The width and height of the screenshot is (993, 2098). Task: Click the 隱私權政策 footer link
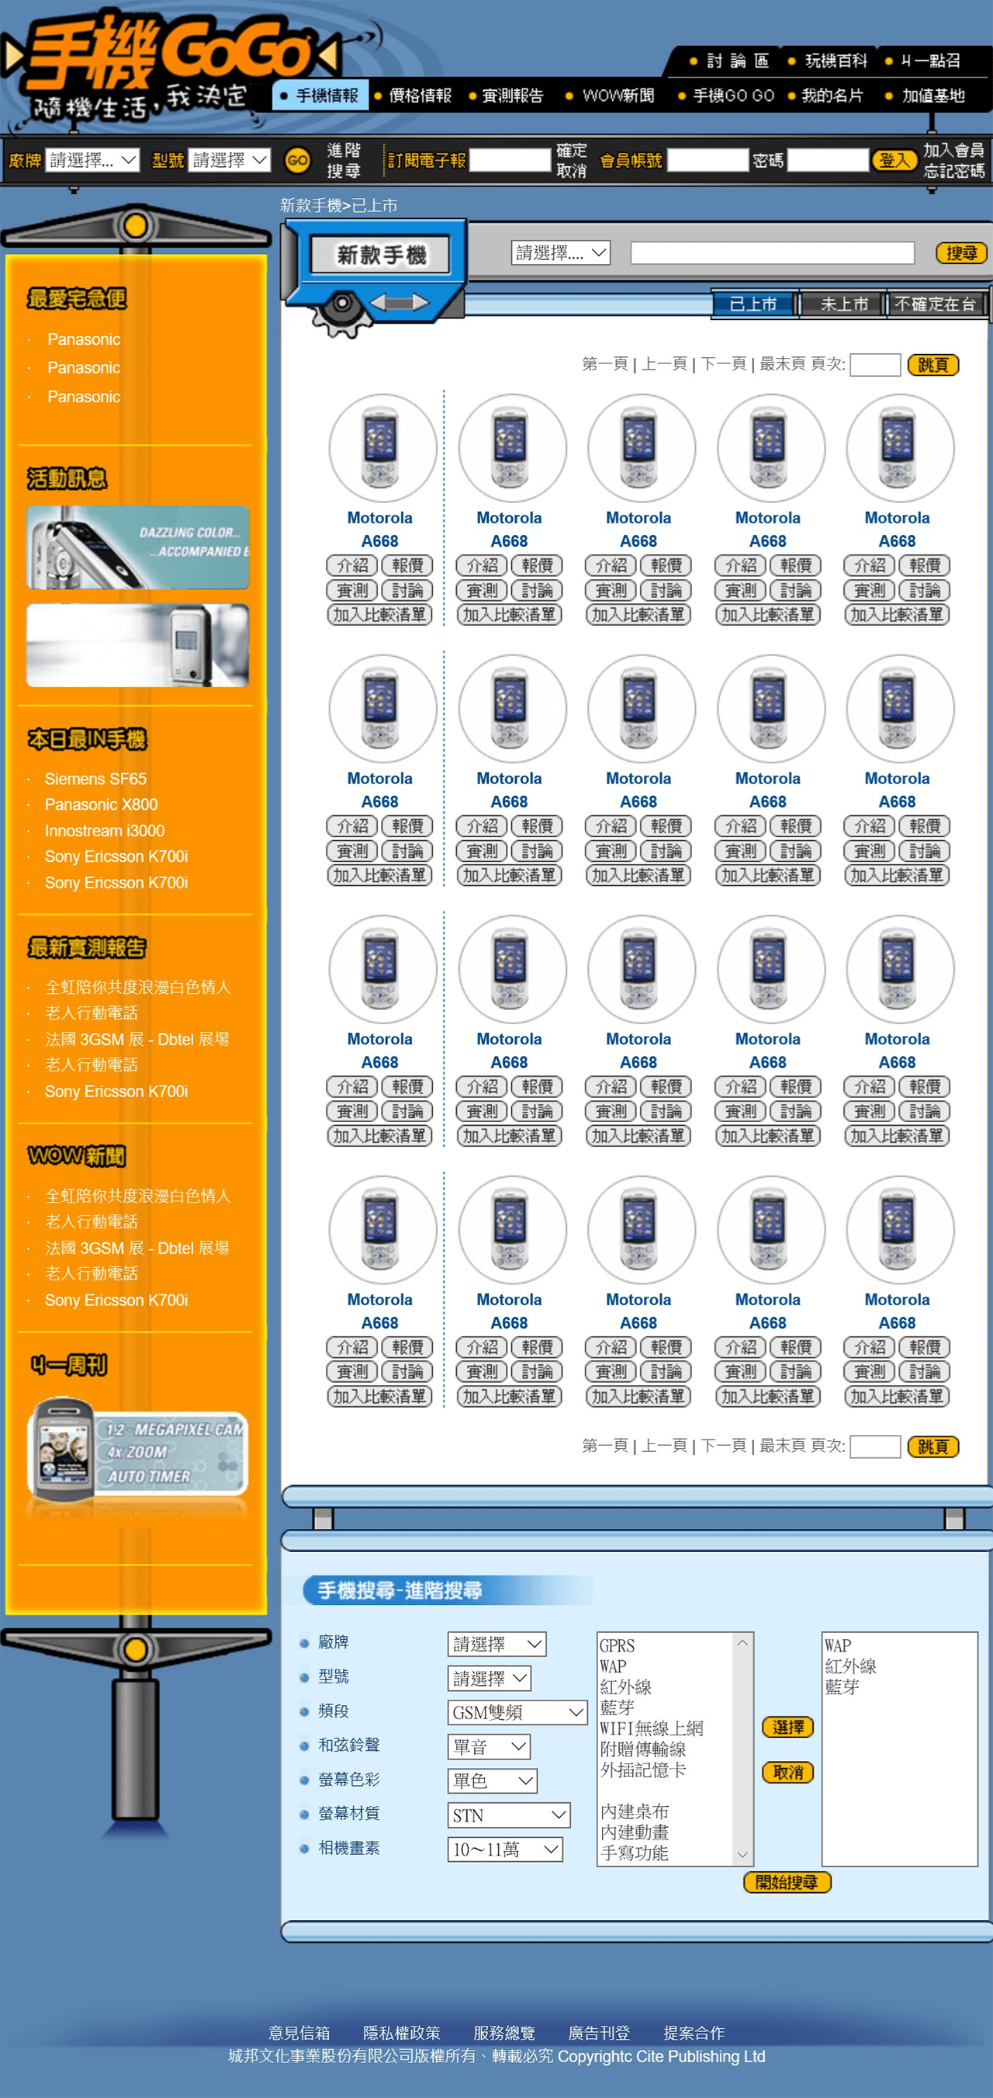point(401,2033)
